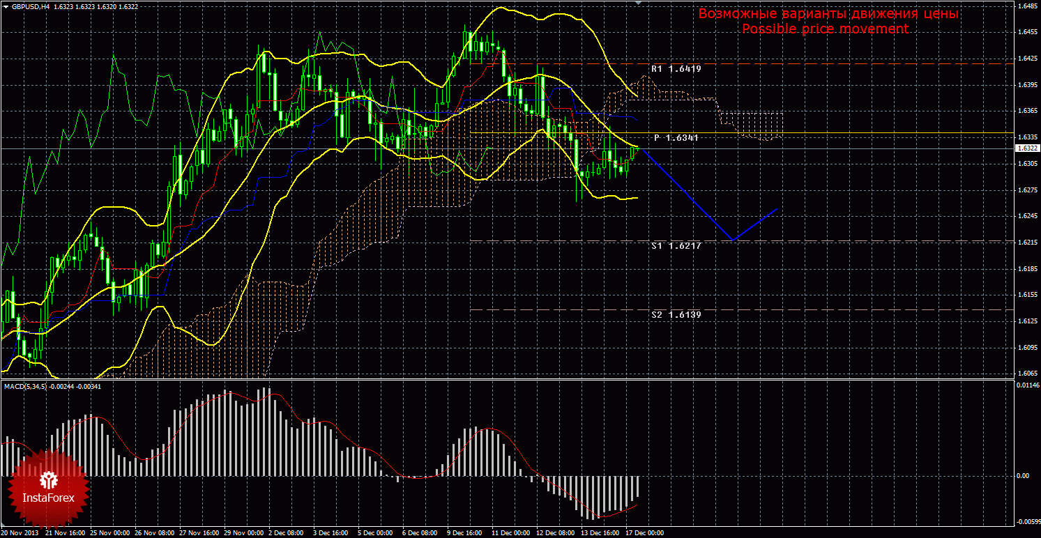
Task: Click the MACD(5,34,5) indicator label
Action: pos(24,386)
